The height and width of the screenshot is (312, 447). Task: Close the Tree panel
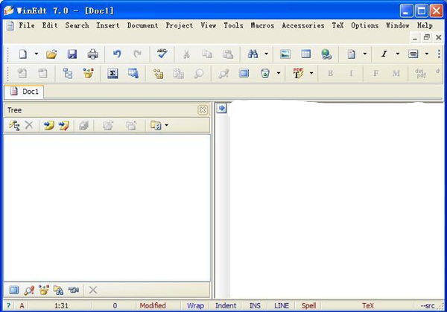point(202,109)
